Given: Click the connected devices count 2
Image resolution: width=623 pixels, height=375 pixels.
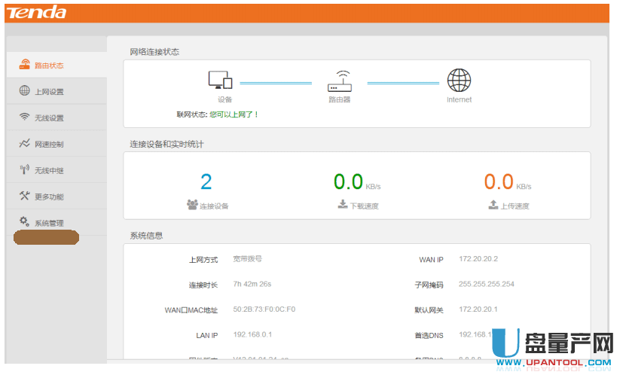Looking at the screenshot, I should (206, 181).
